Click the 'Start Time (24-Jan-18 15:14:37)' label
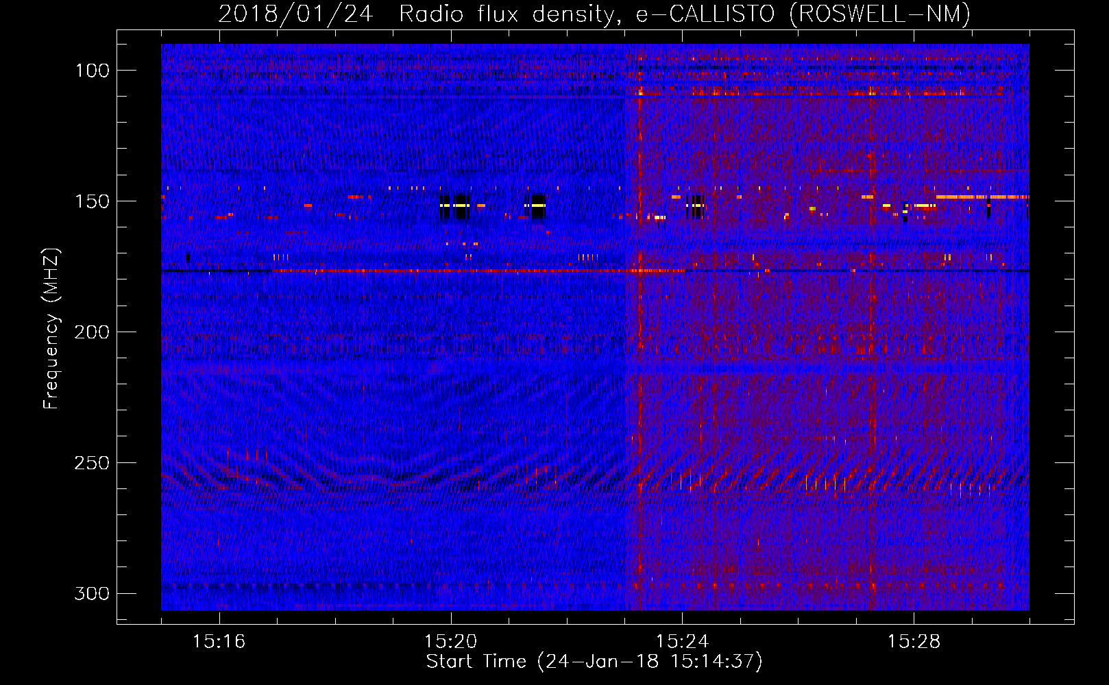This screenshot has height=685, width=1109. pos(594,662)
